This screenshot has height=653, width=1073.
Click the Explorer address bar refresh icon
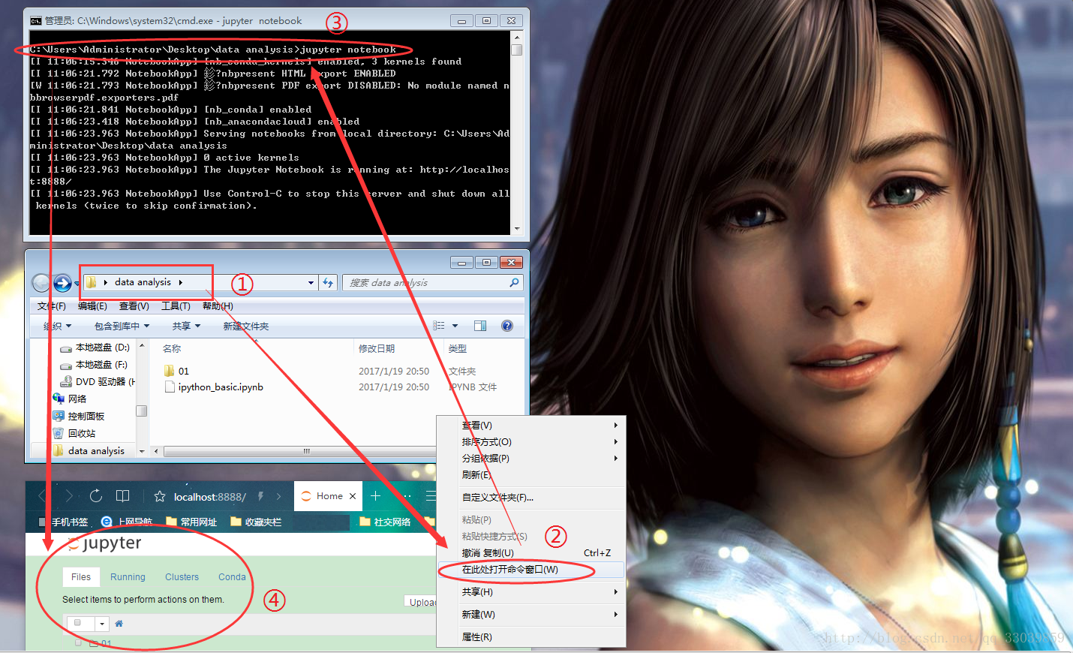[328, 282]
